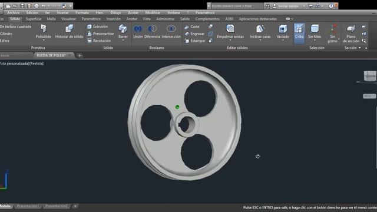Image resolution: width=377 pixels, height=212 pixels.
Task: Click the Save icon in quick access toolbar
Action: pos(22,6)
